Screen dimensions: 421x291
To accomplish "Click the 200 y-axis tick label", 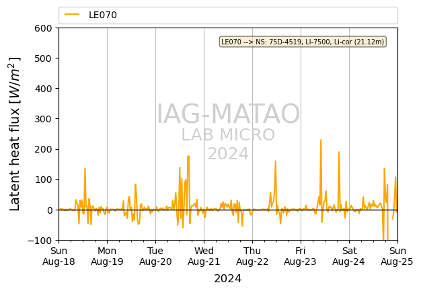I will 43,149.
